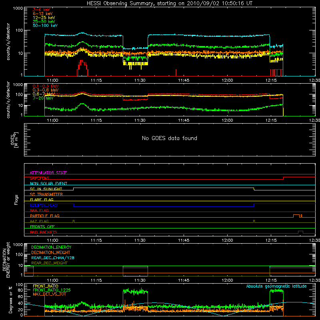Select the GAP_FLAG label
The image size is (320, 320).
(39, 178)
